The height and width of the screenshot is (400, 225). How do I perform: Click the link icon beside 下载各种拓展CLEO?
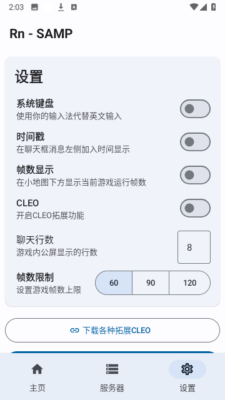74,331
